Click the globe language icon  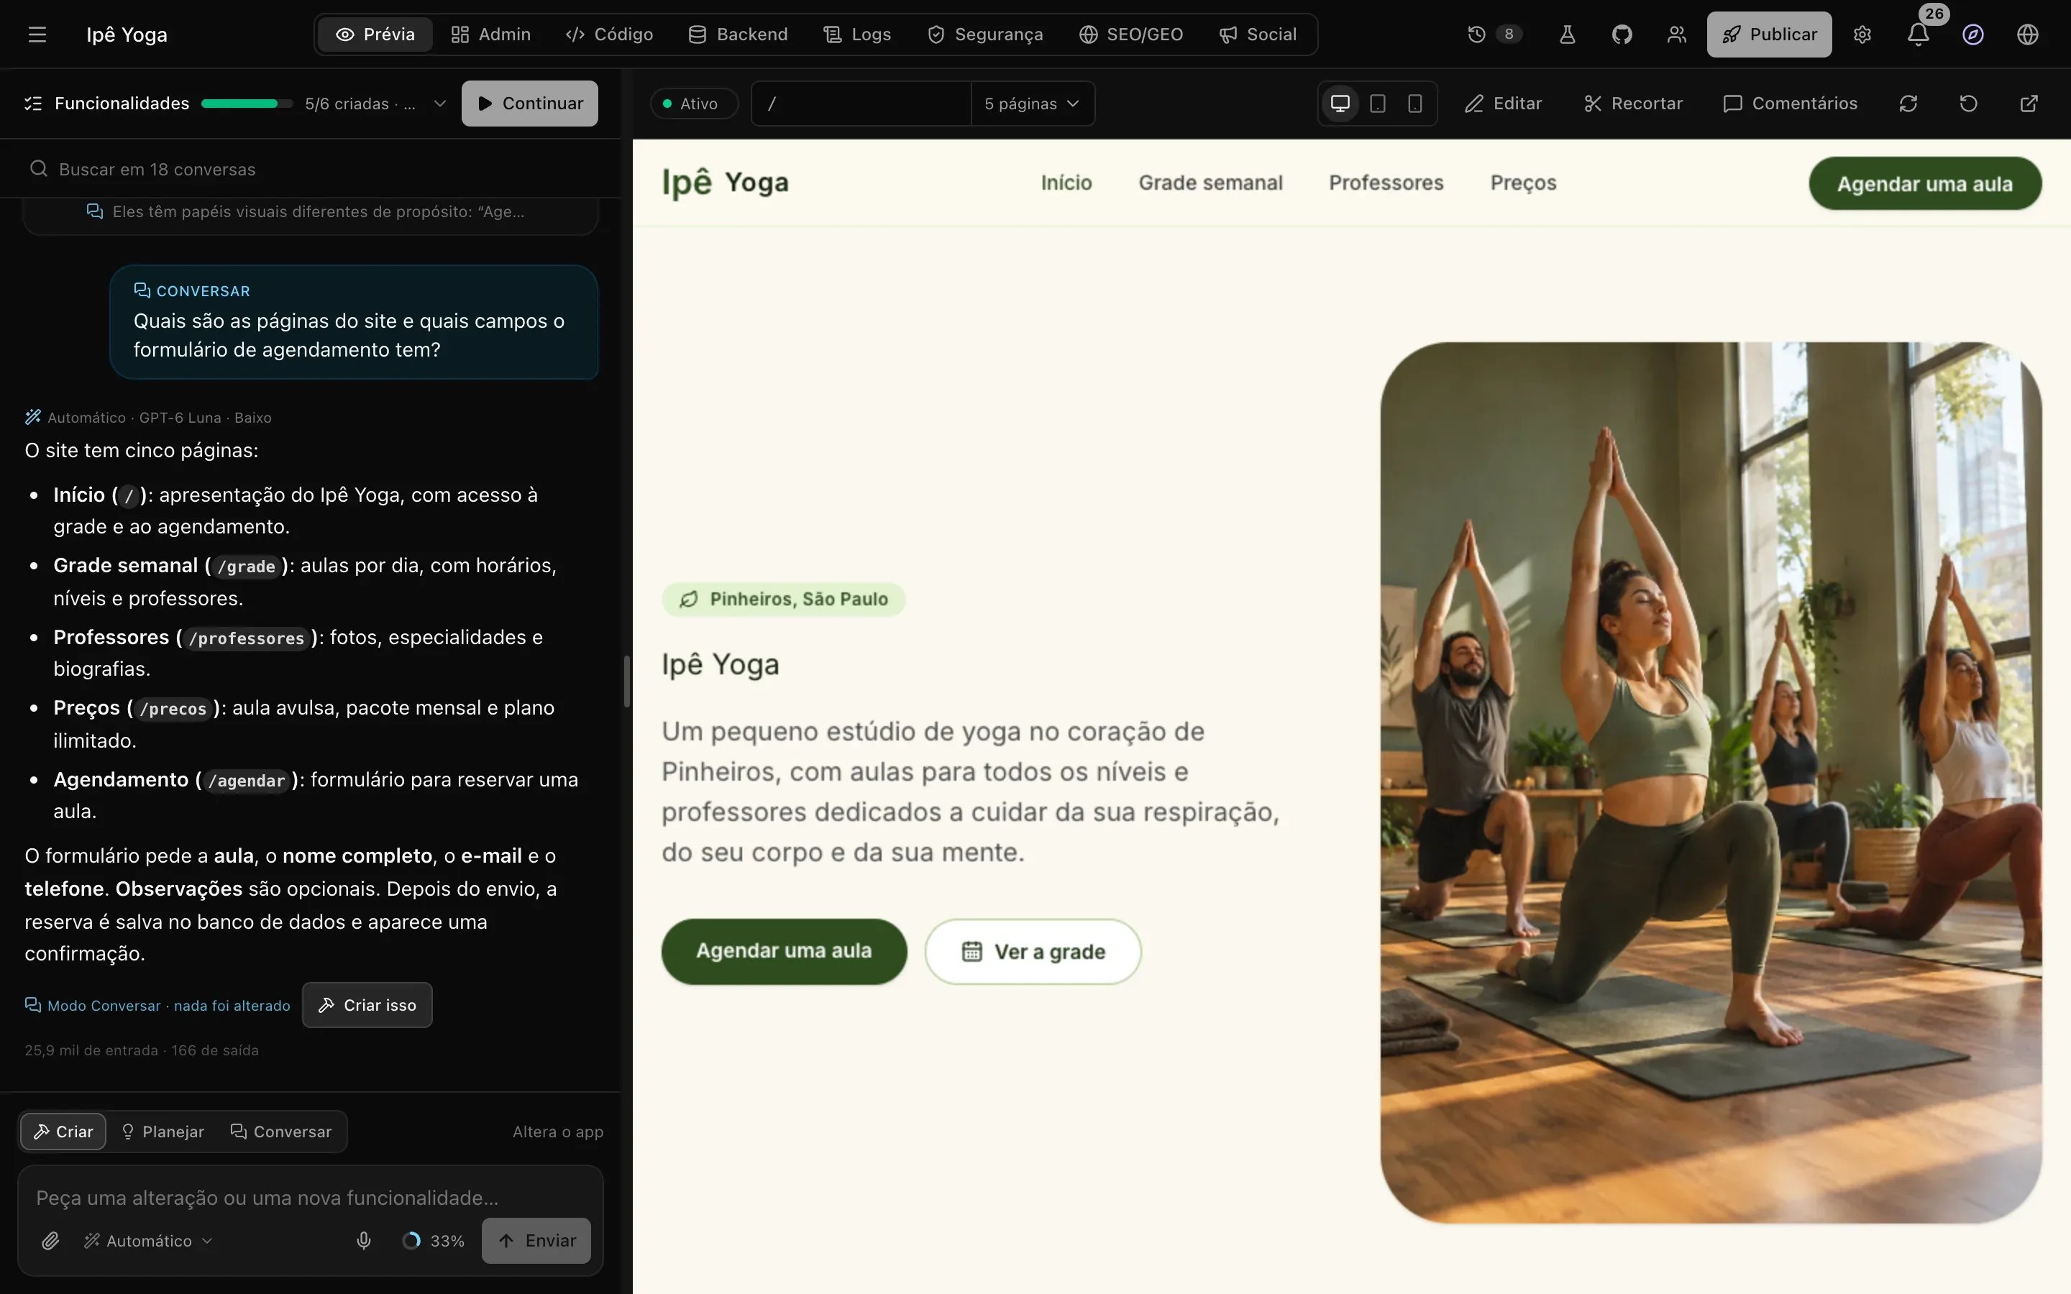pos(2027,35)
